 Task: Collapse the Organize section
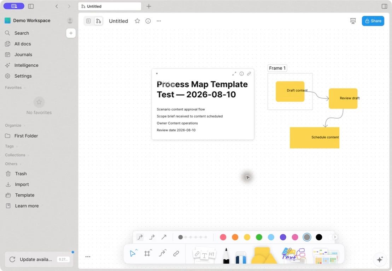[x=15, y=125]
